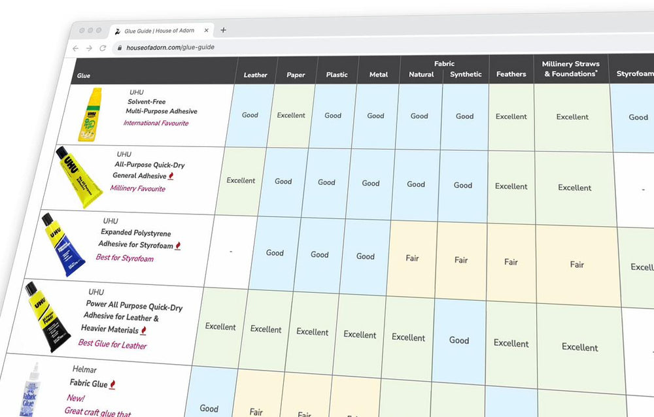The width and height of the screenshot is (654, 417).
Task: Click Solvent-Free row Styrofoam 'Good' cell
Action: click(633, 117)
